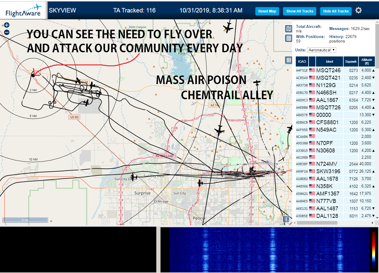This screenshot has height=273, width=379.
Task: Toggle the sidebar columns icon
Action: pos(288,60)
